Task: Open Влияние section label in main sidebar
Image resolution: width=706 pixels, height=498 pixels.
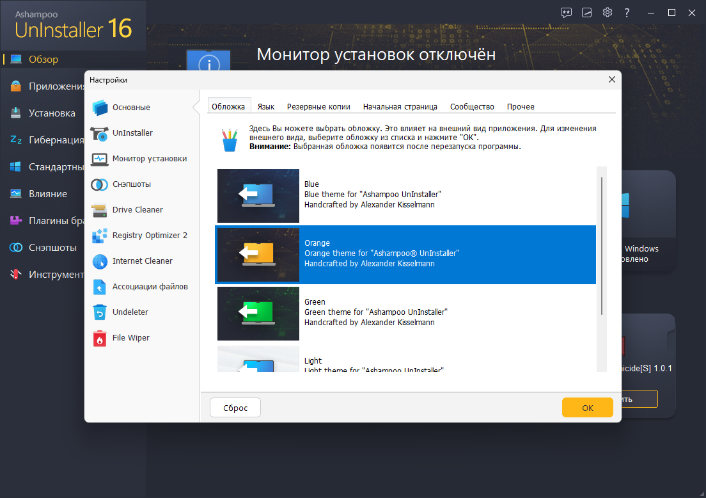Action: [48, 194]
